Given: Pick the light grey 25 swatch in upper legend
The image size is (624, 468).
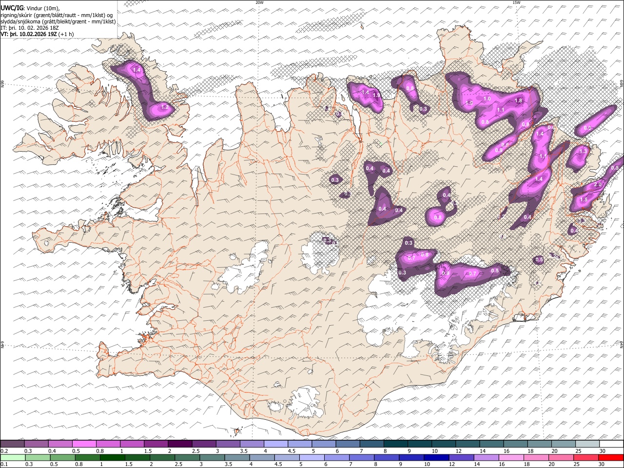Looking at the screenshot, I should (588, 444).
